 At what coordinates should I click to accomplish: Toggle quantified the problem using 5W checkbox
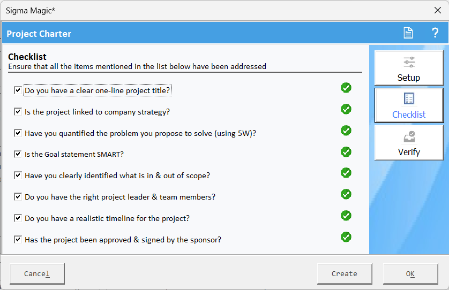(18, 133)
